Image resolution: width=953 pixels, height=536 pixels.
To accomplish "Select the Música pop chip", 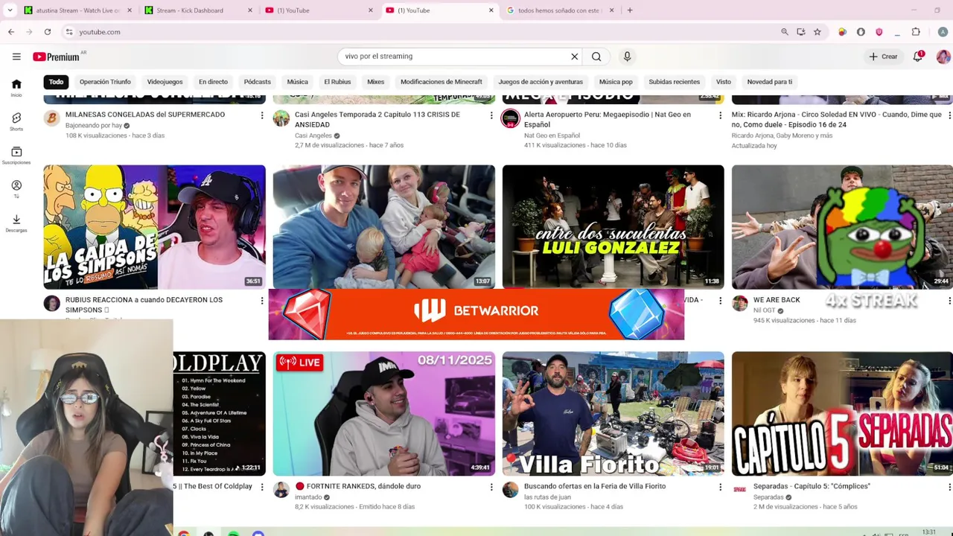I will pyautogui.click(x=616, y=82).
